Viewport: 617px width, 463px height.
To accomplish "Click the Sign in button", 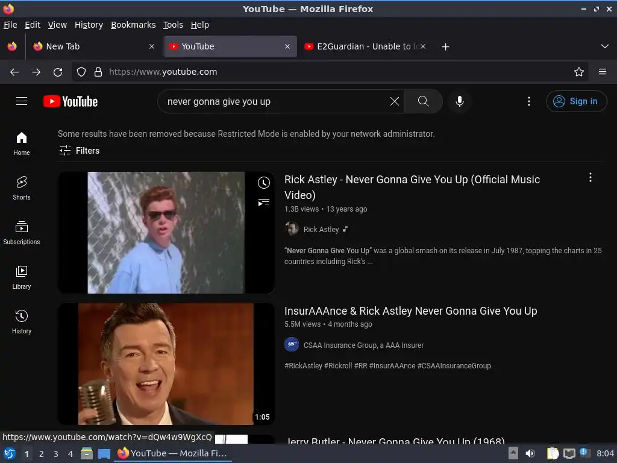I will click(x=576, y=101).
